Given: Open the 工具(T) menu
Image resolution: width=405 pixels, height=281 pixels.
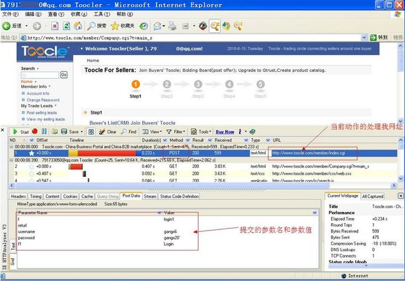Looking at the screenshot, I should pos(102,14).
